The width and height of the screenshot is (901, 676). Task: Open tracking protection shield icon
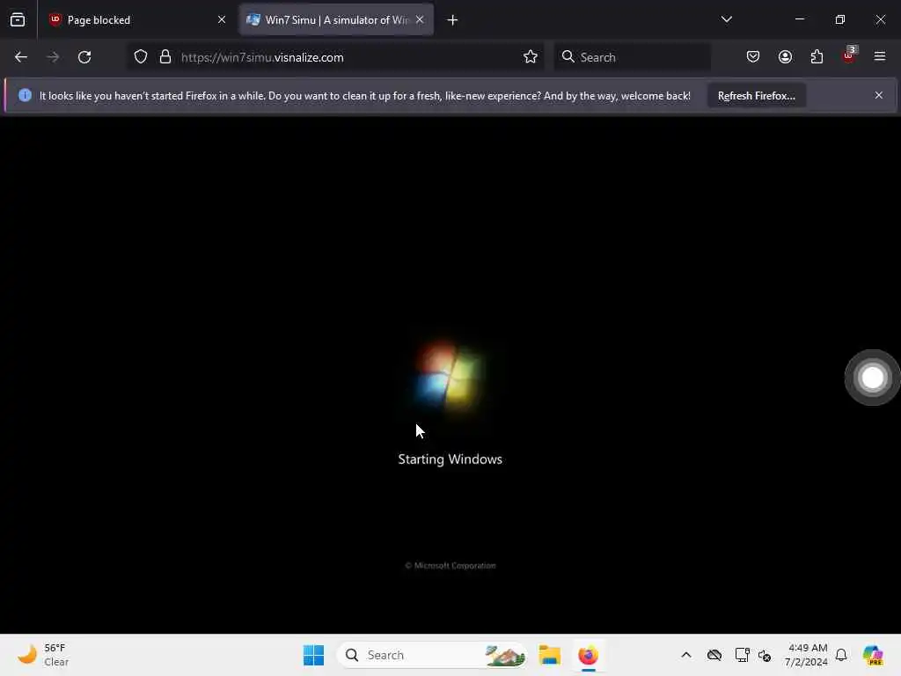(141, 57)
